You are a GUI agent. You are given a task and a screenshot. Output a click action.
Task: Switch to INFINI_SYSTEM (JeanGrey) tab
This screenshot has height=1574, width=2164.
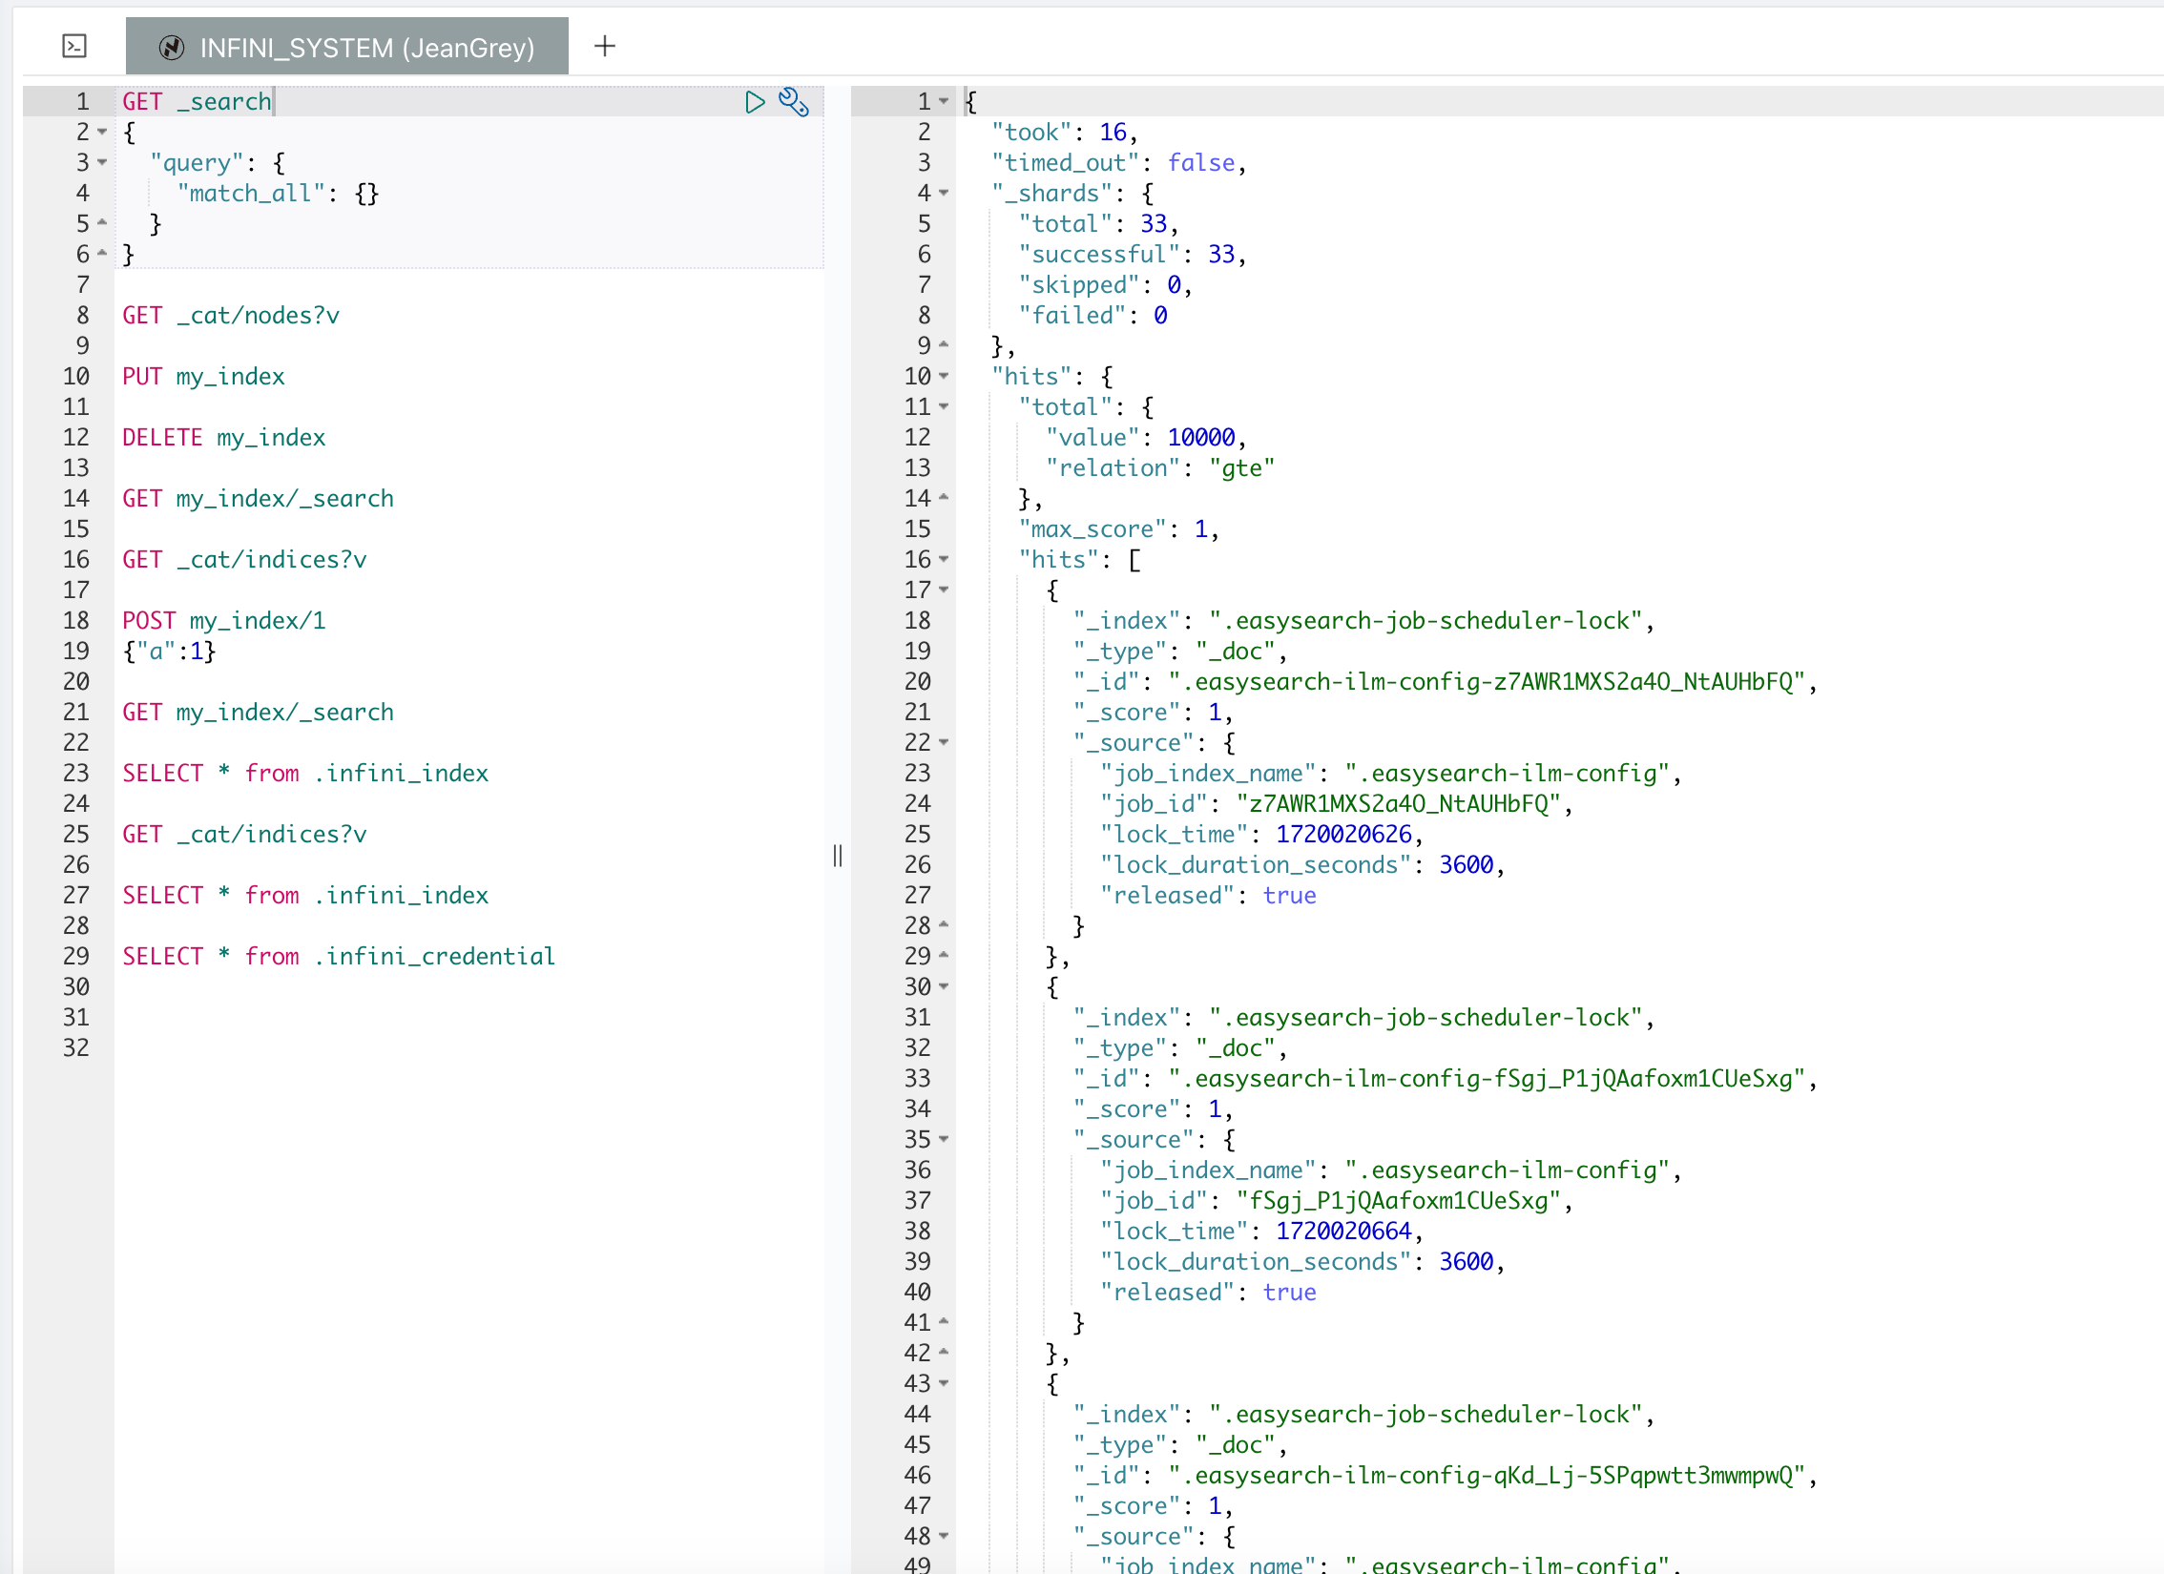click(x=347, y=47)
